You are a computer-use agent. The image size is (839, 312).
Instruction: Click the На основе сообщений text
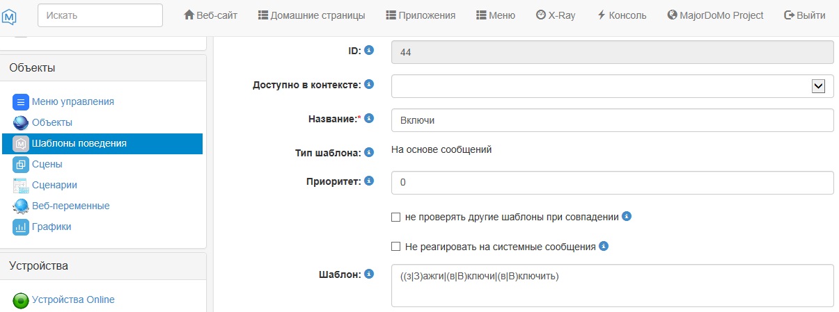tap(441, 149)
